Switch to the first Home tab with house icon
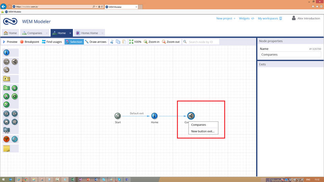Viewport: 324px width, 182px height. click(10, 33)
